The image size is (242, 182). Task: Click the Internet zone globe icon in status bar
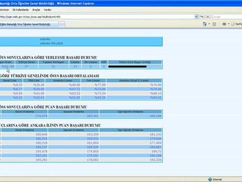point(210,179)
